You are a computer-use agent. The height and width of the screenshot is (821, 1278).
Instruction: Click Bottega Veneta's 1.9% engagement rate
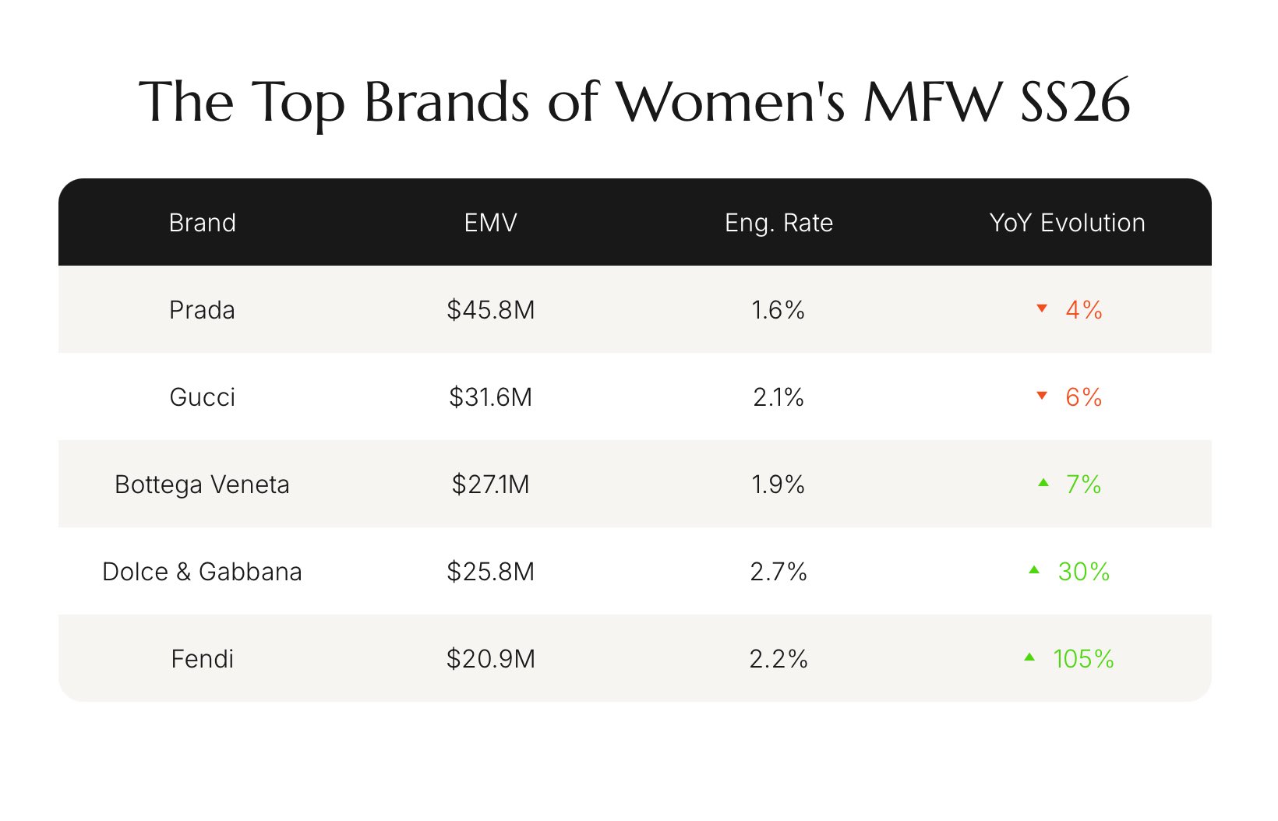point(778,484)
